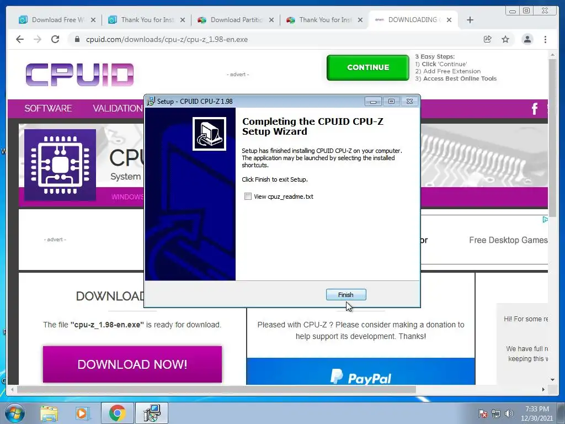Click the setup installer taskbar icon
The height and width of the screenshot is (424, 565).
pyautogui.click(x=152, y=413)
